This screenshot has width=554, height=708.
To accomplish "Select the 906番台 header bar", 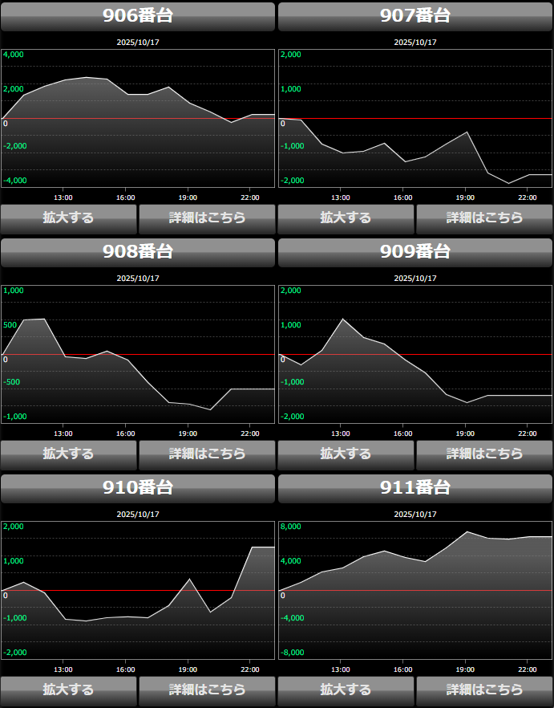I will point(138,16).
